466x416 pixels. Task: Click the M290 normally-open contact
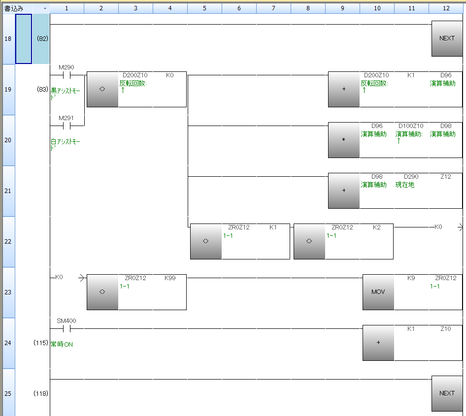point(67,75)
